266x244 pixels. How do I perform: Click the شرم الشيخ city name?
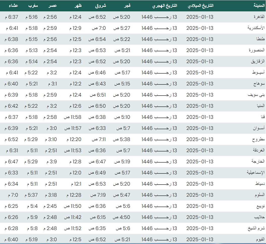point(256,228)
